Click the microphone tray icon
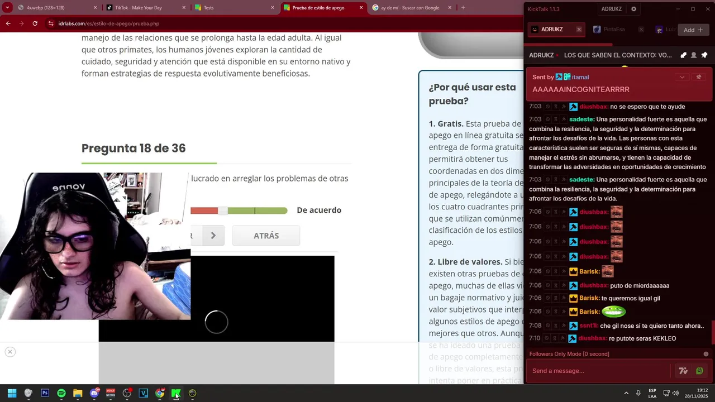Screen dimensions: 715x402 [638, 393]
